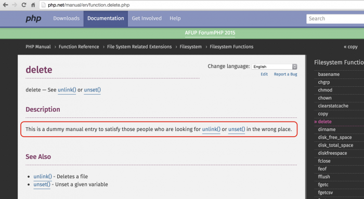Reload the page with the refresh icon
The width and height of the screenshot is (364, 199).
point(24,5)
